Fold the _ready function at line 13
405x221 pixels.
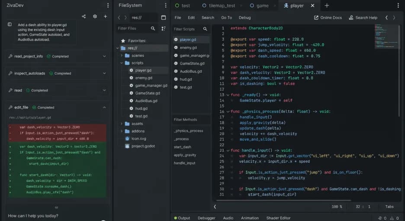click(x=228, y=95)
